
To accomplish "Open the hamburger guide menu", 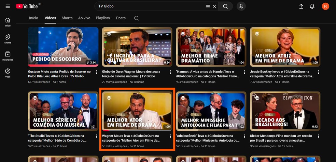I will coord(8,6).
